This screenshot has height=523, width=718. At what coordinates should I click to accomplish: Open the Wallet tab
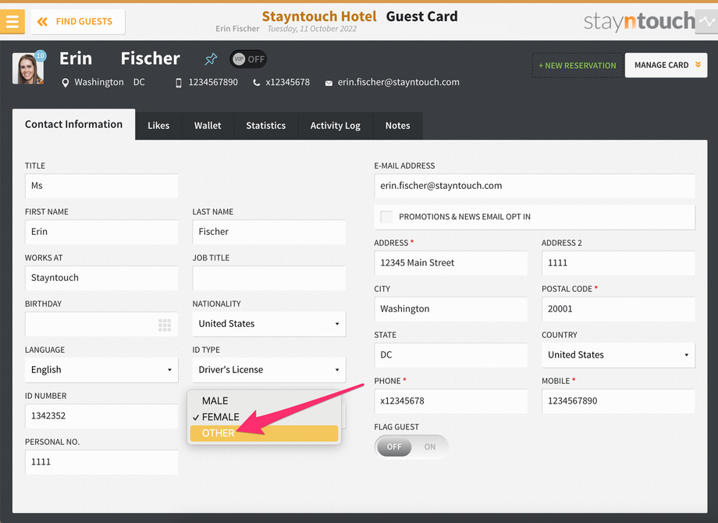coord(208,126)
